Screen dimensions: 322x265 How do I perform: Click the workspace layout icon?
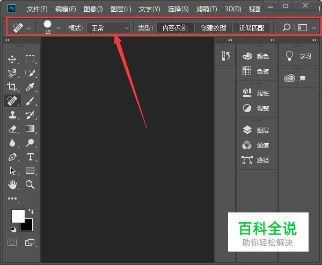coord(303,28)
